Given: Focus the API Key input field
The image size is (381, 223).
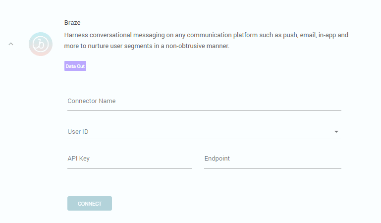Looking at the screenshot, I should [130, 159].
